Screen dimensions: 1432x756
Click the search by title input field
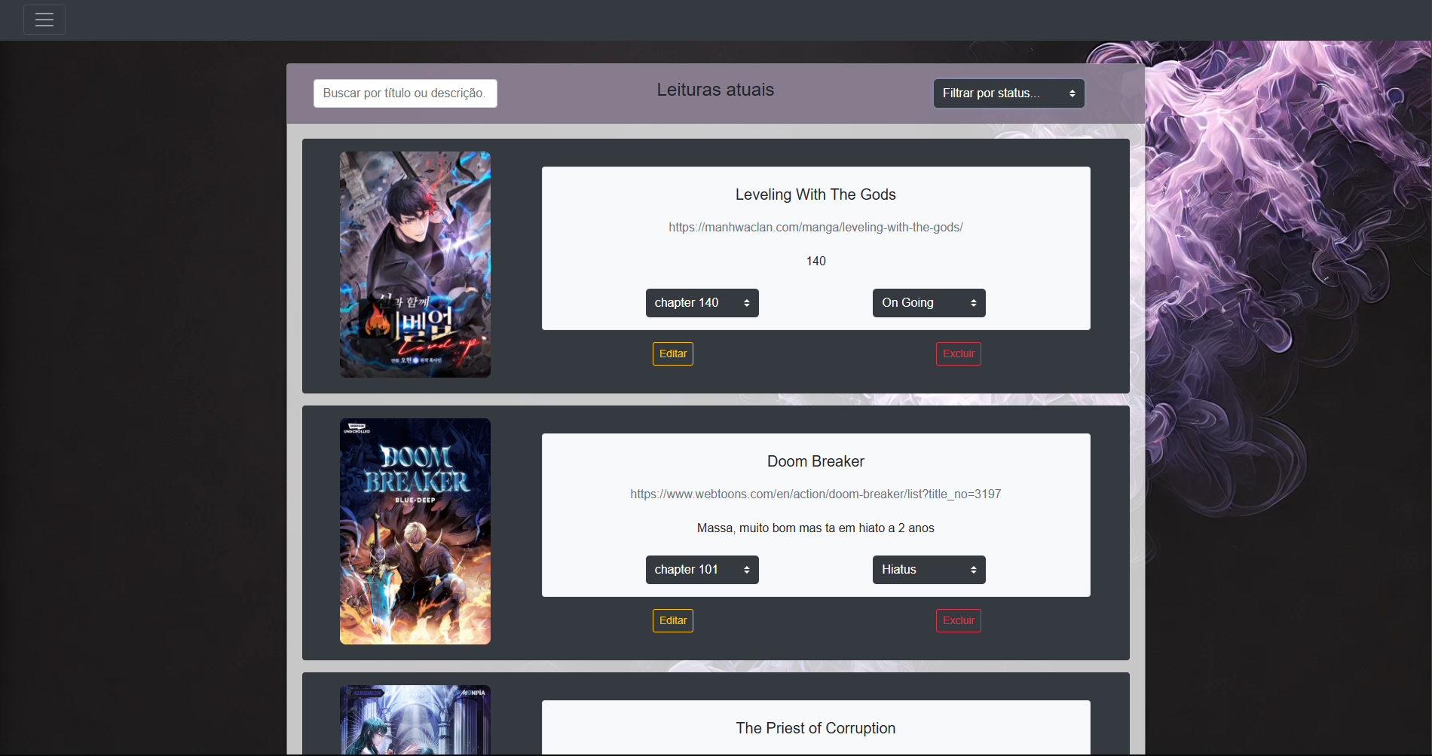pyautogui.click(x=405, y=93)
